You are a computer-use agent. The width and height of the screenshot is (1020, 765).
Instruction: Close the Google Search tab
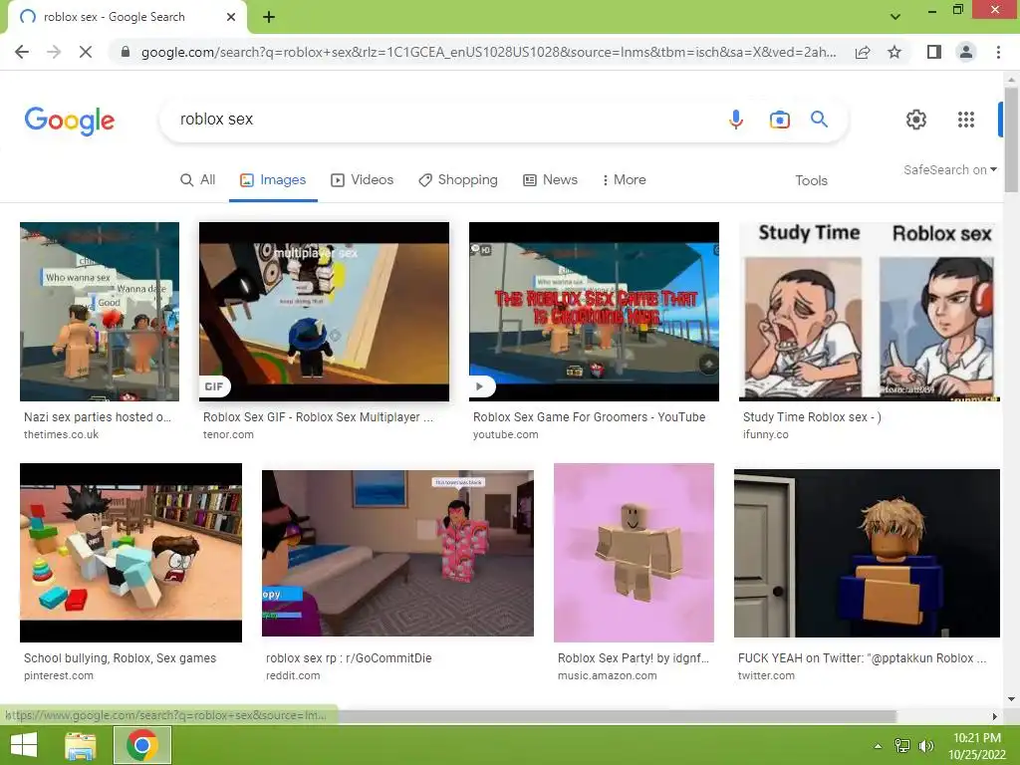click(231, 17)
